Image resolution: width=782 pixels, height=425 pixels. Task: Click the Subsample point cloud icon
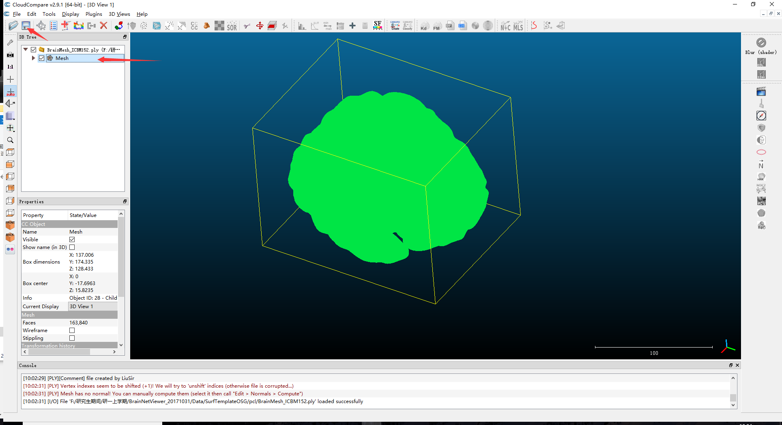tap(144, 26)
